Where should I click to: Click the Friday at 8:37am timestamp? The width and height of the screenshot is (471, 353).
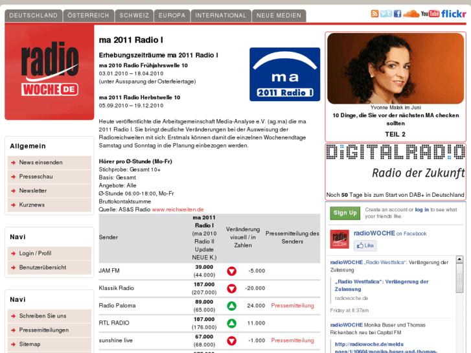[349, 310]
